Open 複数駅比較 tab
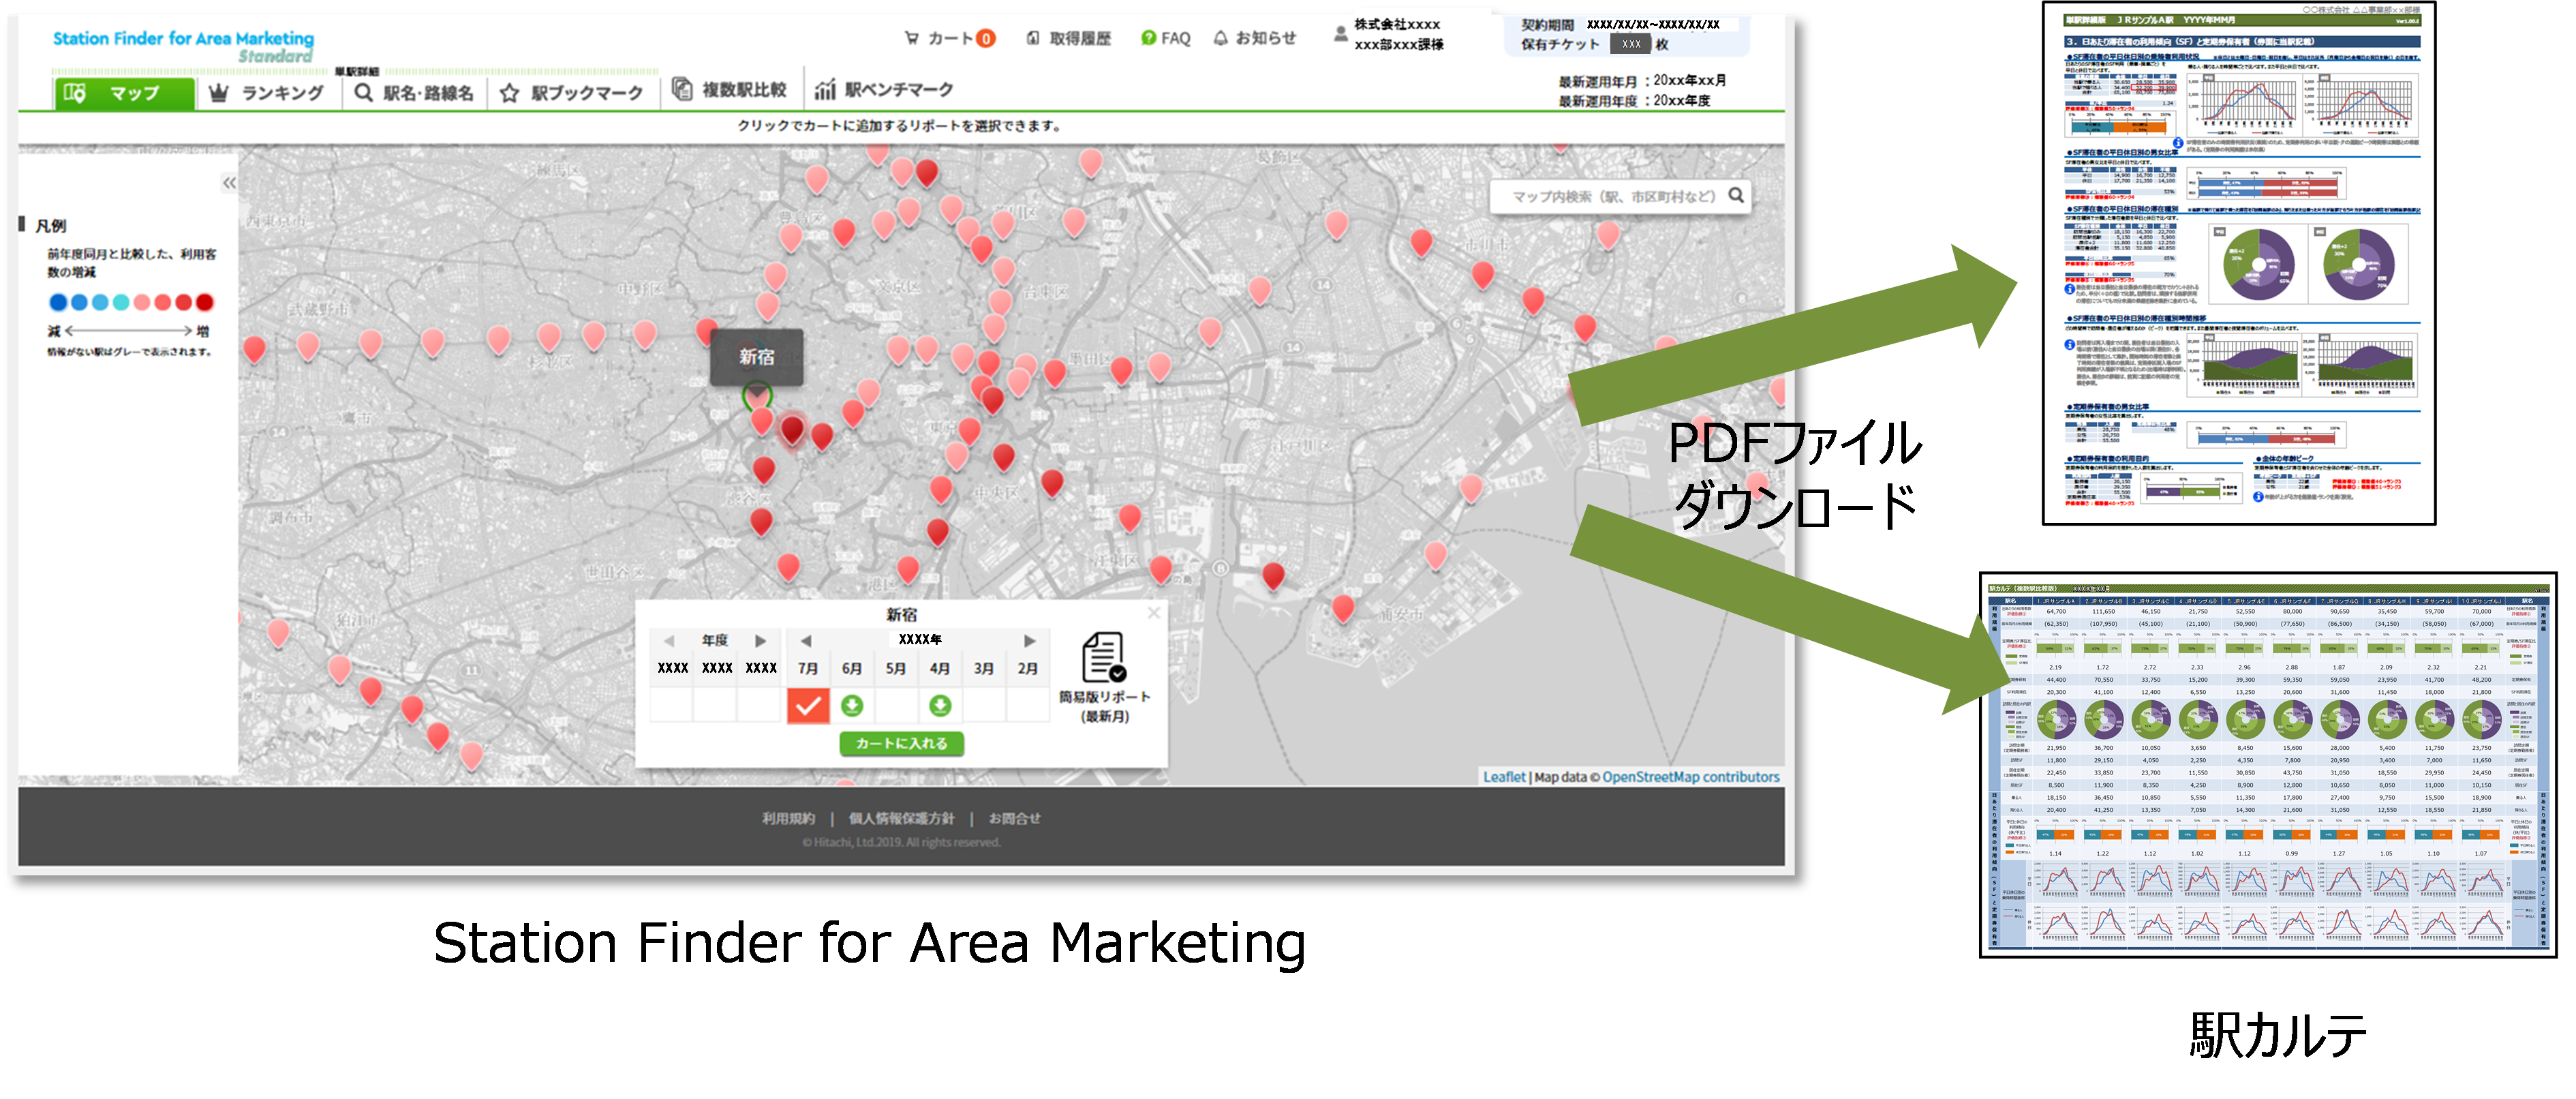 point(729,90)
